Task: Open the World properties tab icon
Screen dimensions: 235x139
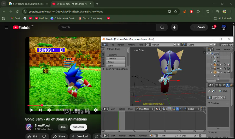Action: pyautogui.click(x=228, y=85)
